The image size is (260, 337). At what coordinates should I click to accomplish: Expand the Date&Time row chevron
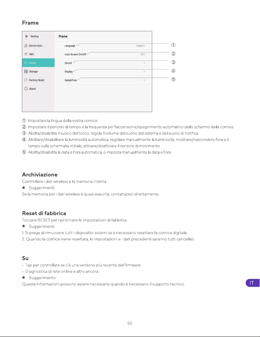click(144, 80)
